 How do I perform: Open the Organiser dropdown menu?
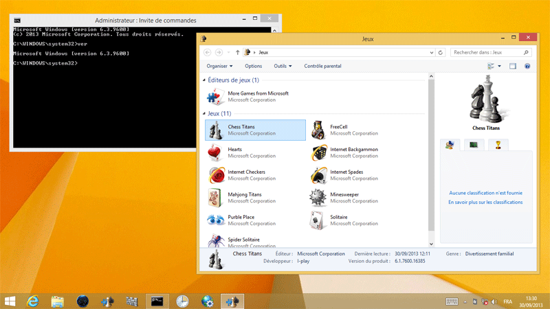pos(219,66)
